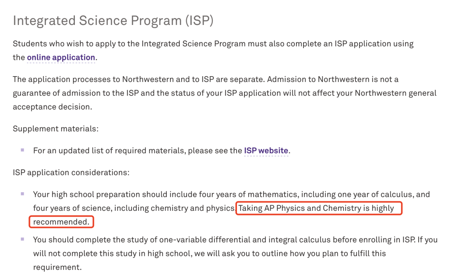Click the red-boxed AP Physics and Chemistry sentence
The height and width of the screenshot is (277, 449).
(318, 208)
